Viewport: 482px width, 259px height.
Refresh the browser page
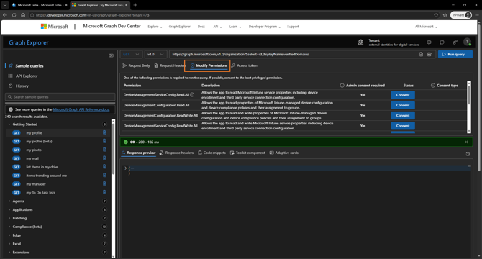pos(14,15)
